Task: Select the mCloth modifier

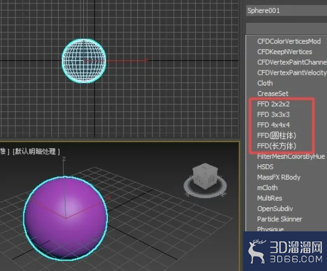Action: (x=267, y=188)
